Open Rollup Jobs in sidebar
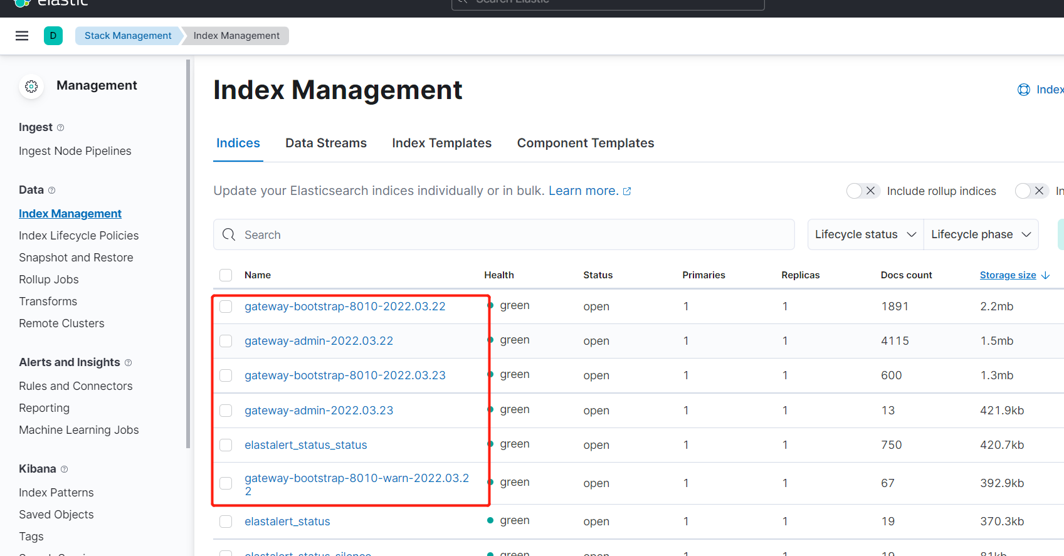The width and height of the screenshot is (1064, 556). (49, 280)
